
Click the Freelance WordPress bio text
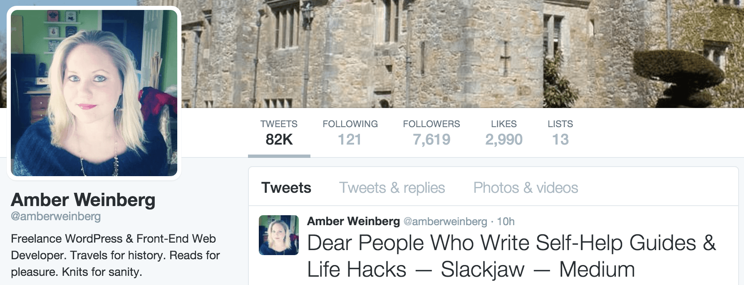click(115, 255)
